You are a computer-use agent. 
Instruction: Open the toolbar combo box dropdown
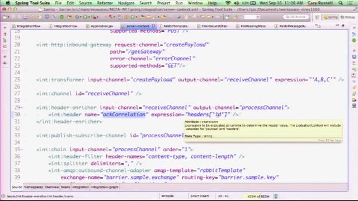point(258,17)
